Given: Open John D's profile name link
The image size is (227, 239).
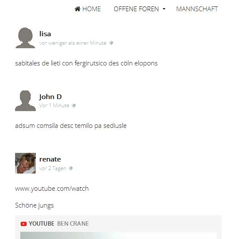Looking at the screenshot, I should pyautogui.click(x=50, y=97).
